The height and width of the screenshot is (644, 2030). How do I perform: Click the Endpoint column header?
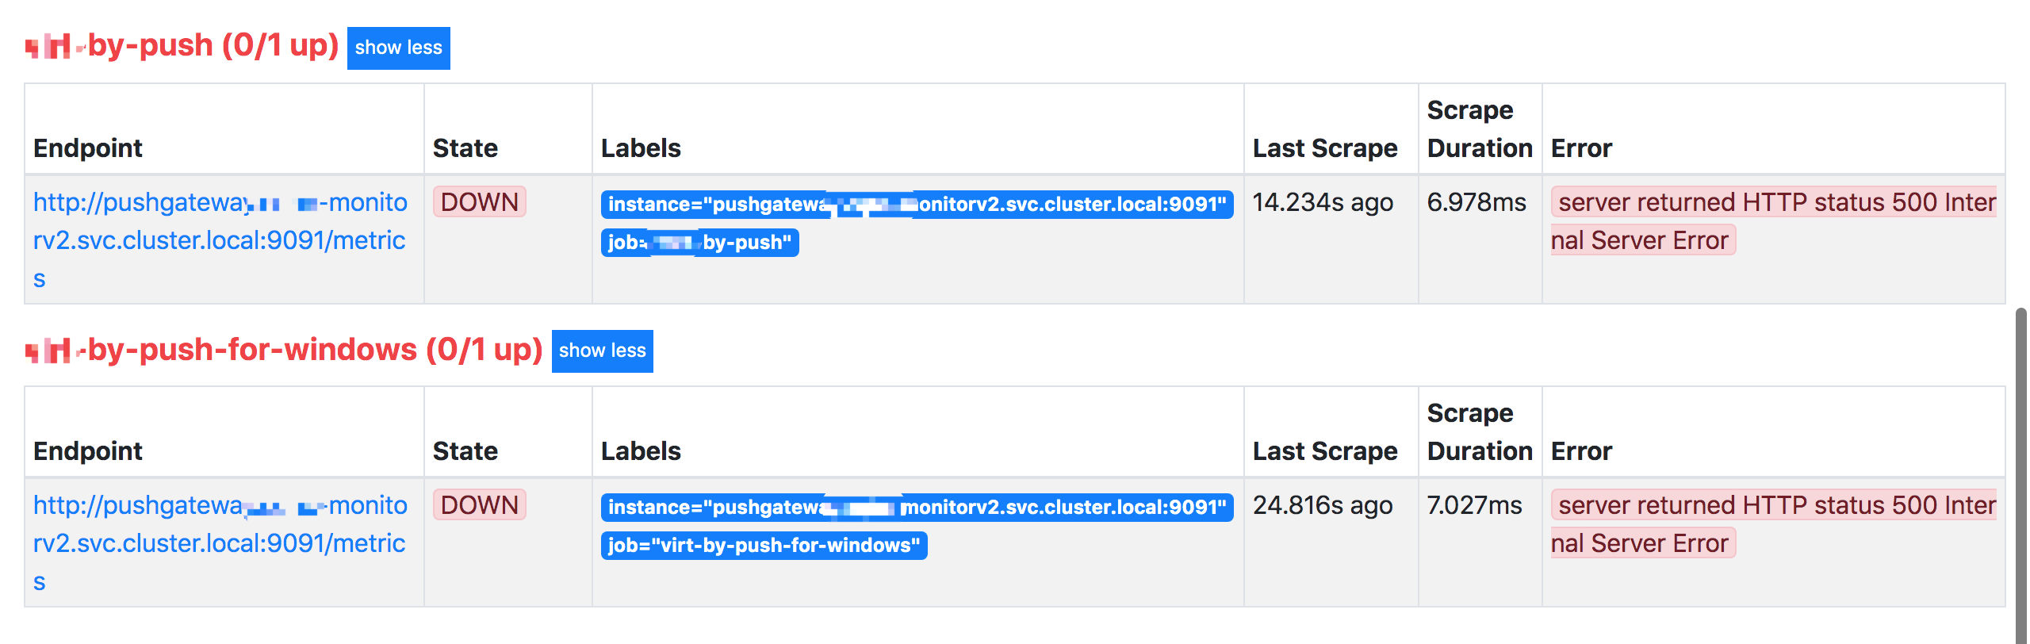click(x=89, y=148)
